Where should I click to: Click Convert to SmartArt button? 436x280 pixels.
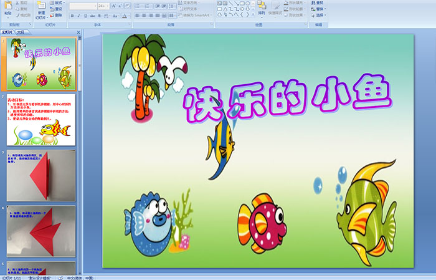click(x=195, y=15)
